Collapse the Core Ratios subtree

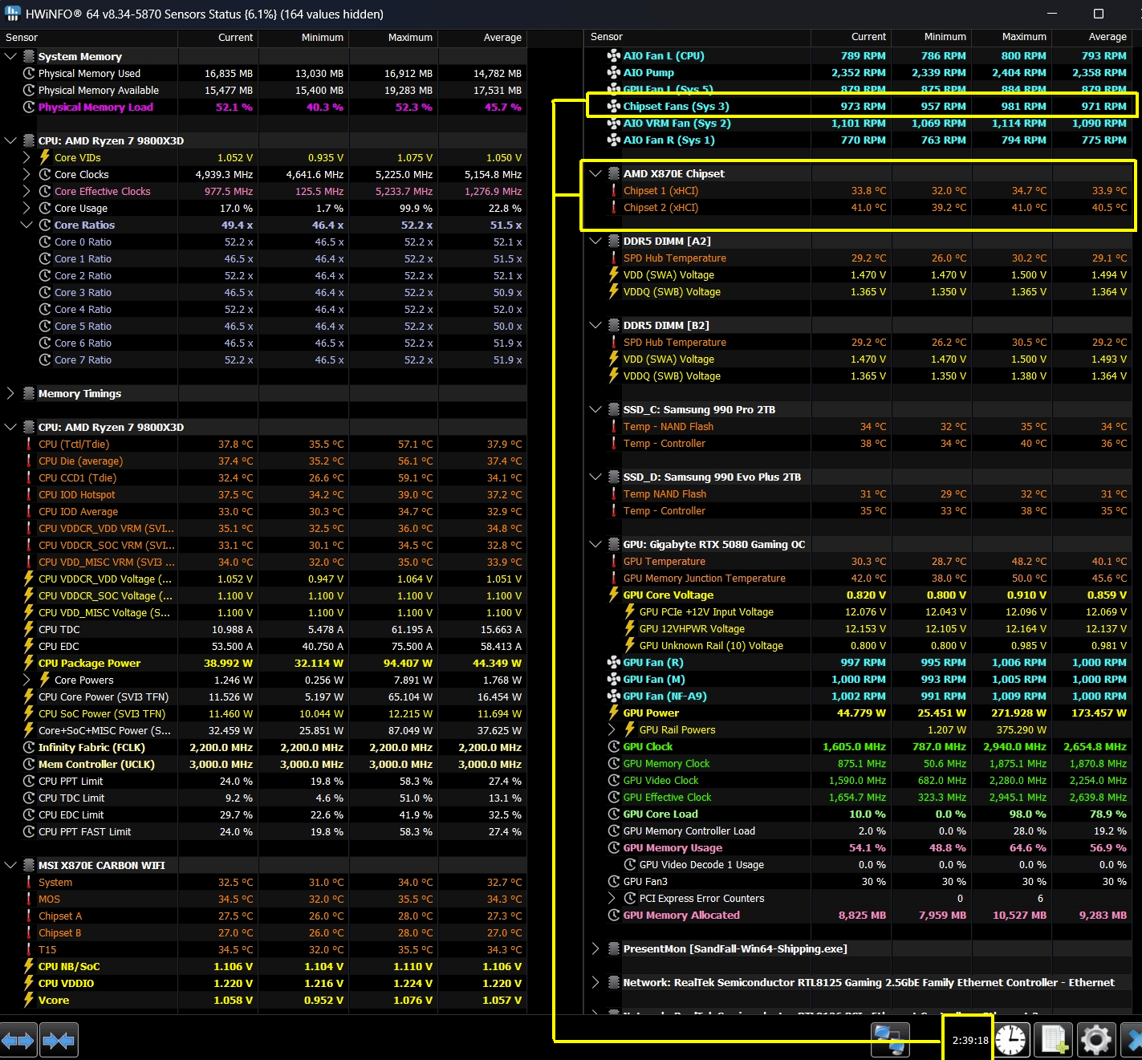(x=26, y=225)
